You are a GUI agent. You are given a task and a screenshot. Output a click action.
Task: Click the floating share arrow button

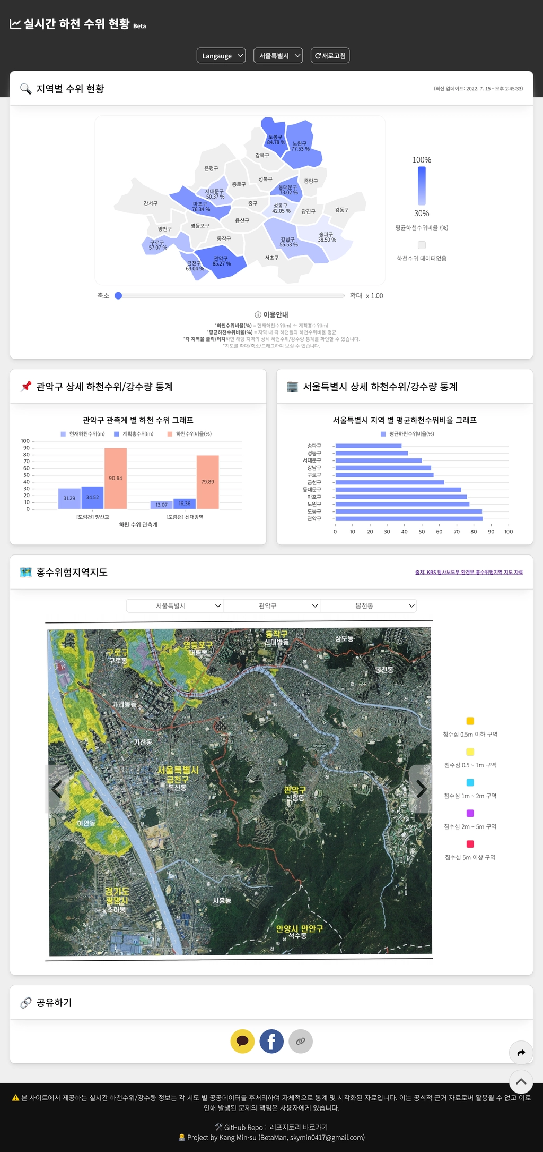(x=521, y=1052)
